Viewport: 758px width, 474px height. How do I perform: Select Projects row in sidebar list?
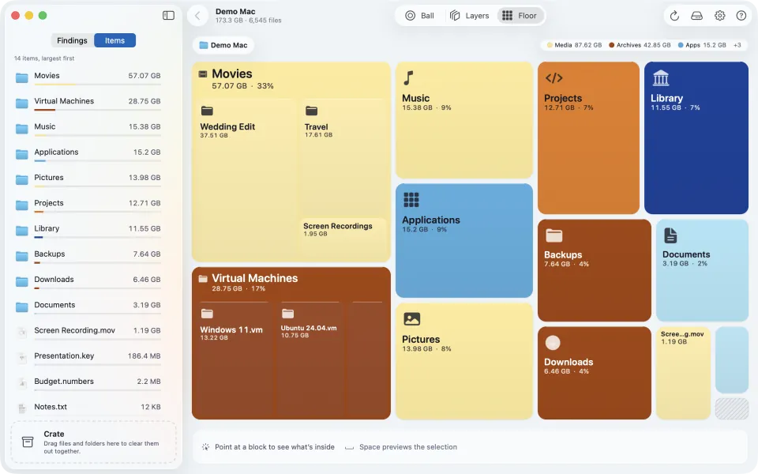88,205
